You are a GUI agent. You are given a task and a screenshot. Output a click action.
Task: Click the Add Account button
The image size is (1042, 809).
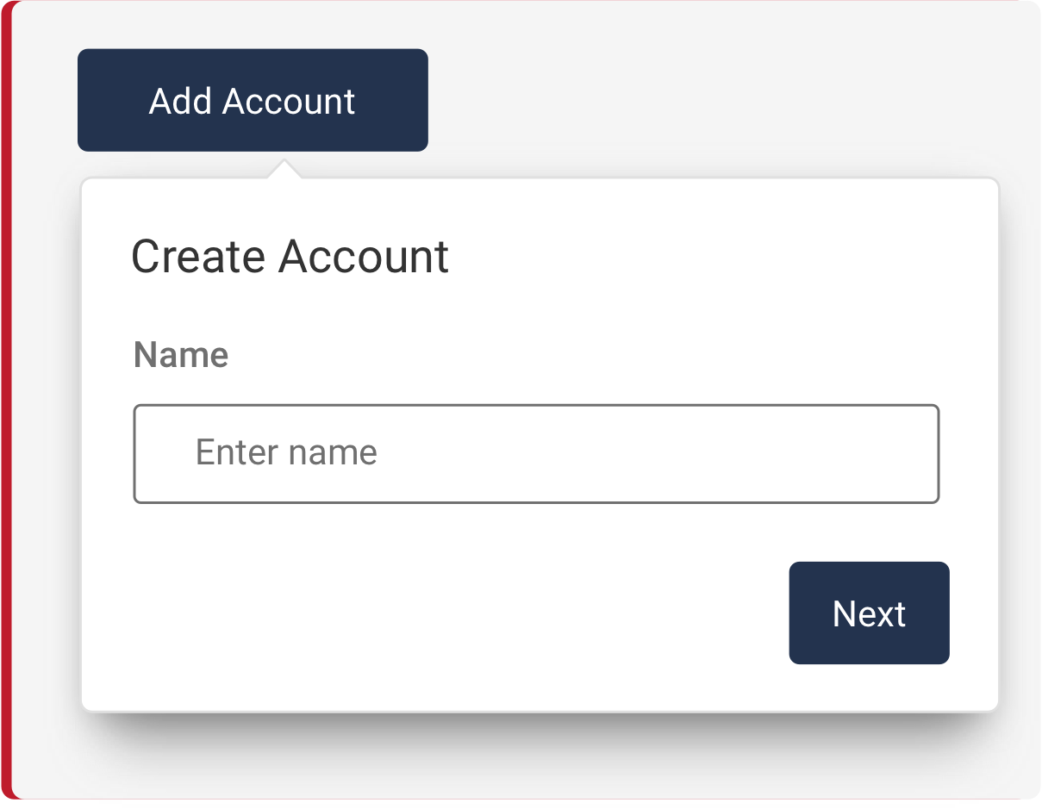[x=253, y=100]
